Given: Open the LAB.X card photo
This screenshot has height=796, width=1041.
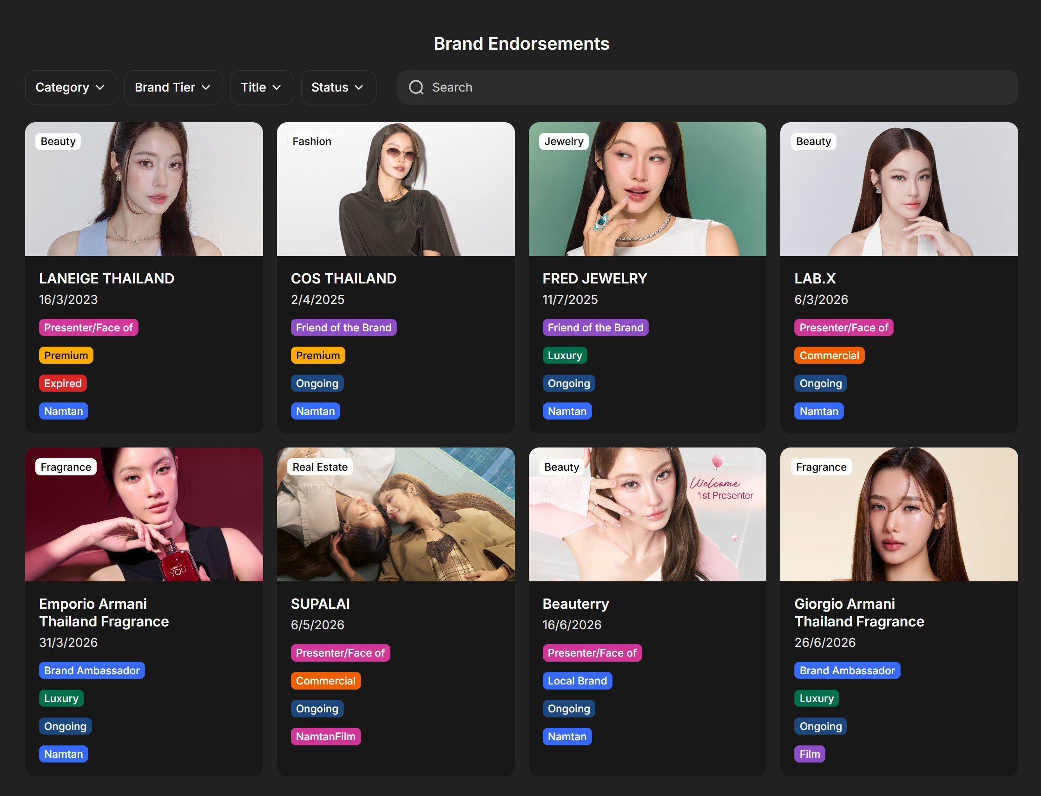Looking at the screenshot, I should (x=899, y=189).
